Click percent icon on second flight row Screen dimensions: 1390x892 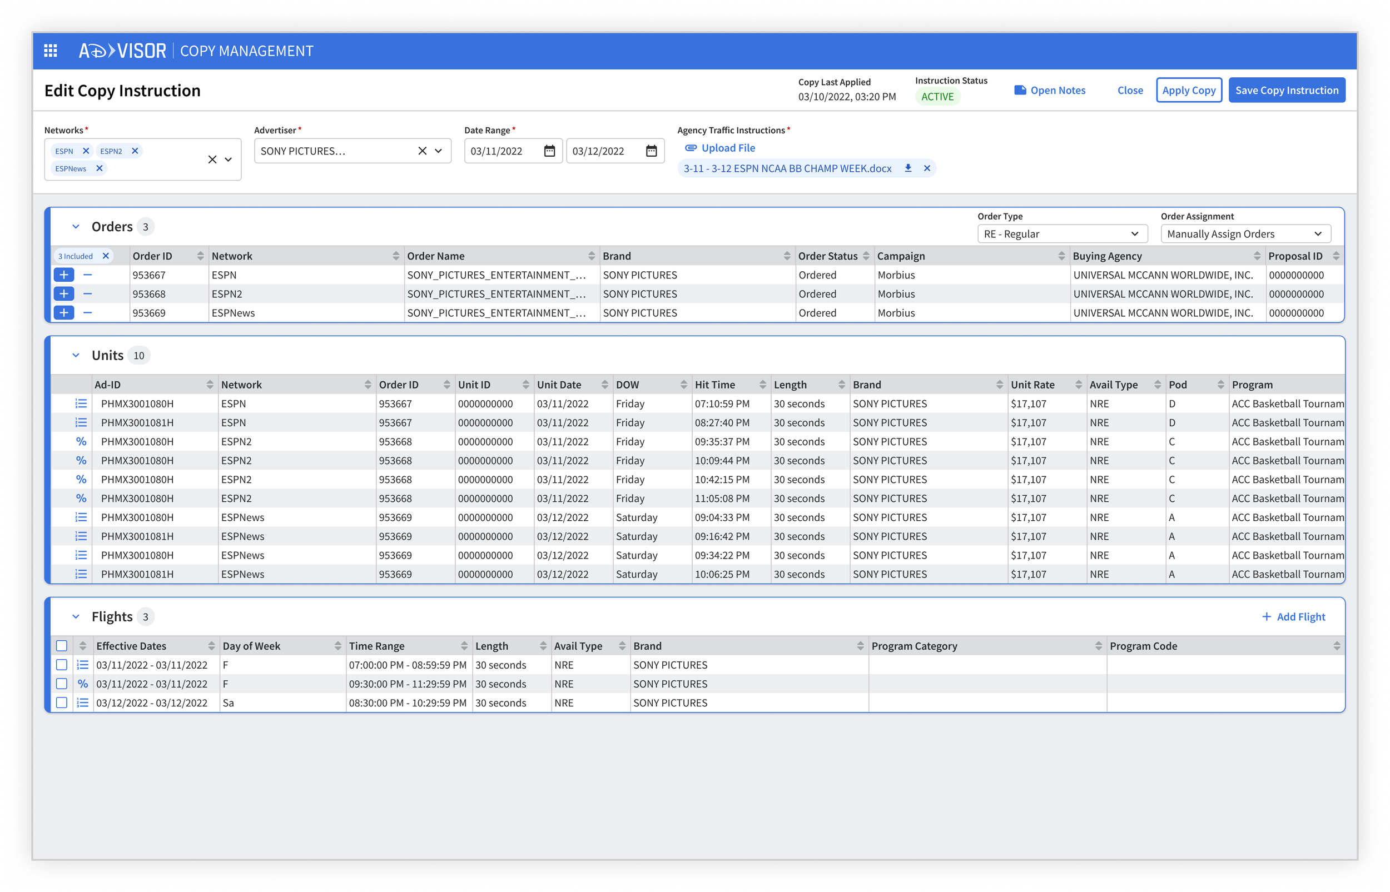(x=83, y=684)
